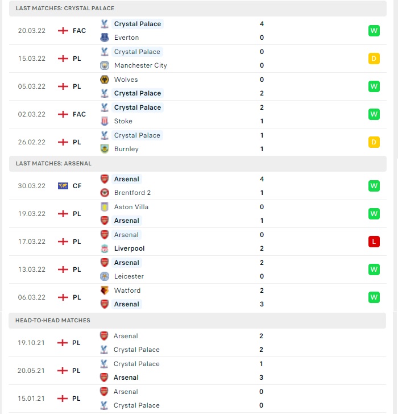Image resolution: width=398 pixels, height=415 pixels.
Task: Click the Brentford 2 club crest
Action: [105, 193]
